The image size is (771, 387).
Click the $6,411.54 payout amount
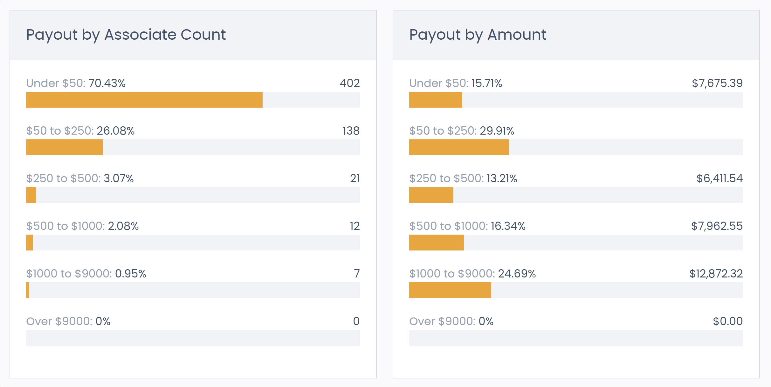tap(719, 178)
